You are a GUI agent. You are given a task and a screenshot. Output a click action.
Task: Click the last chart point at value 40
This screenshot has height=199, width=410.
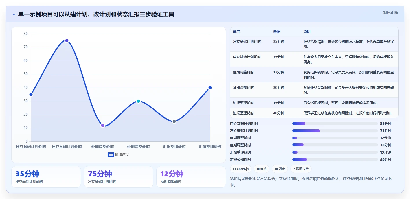pyautogui.click(x=210, y=88)
